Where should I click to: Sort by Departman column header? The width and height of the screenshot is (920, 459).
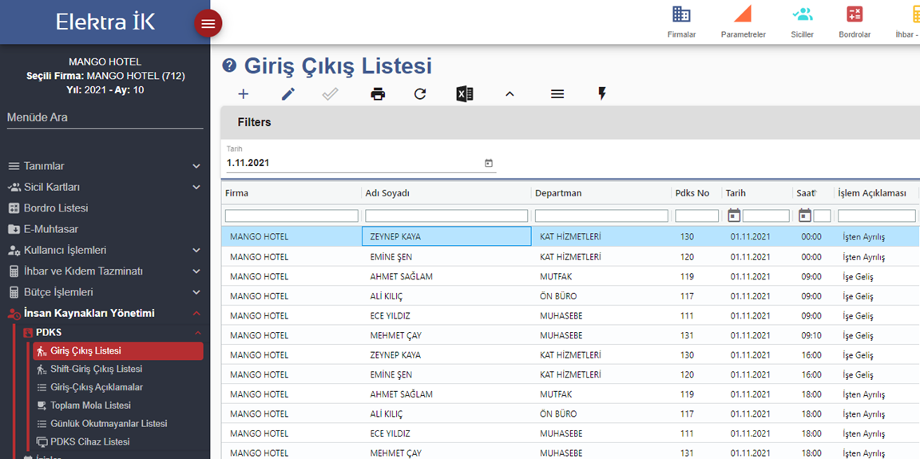pyautogui.click(x=555, y=193)
